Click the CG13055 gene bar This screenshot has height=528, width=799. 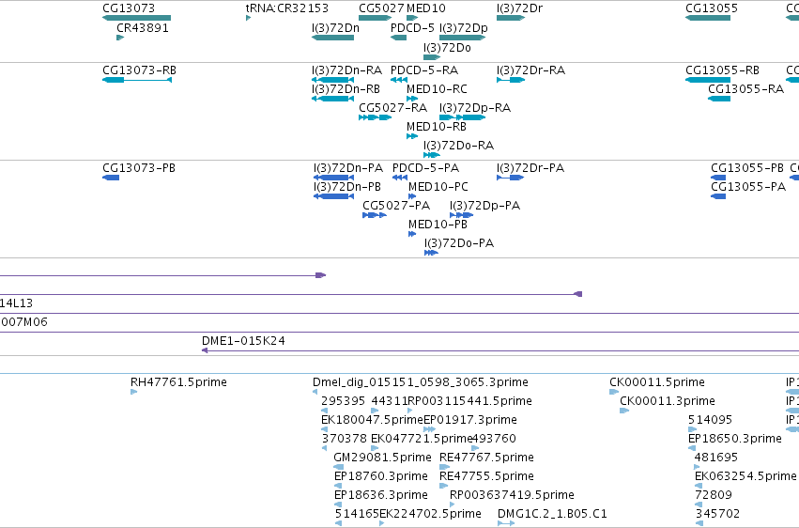[x=708, y=18]
